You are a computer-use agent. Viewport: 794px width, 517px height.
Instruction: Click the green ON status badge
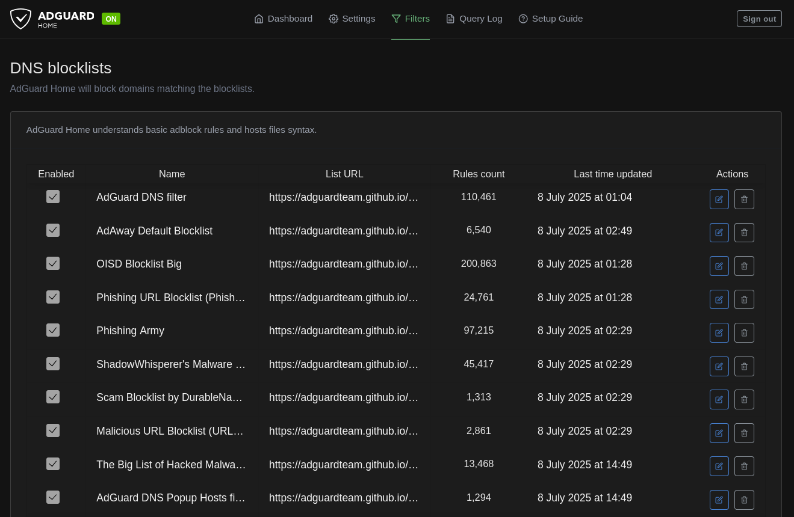tap(111, 19)
